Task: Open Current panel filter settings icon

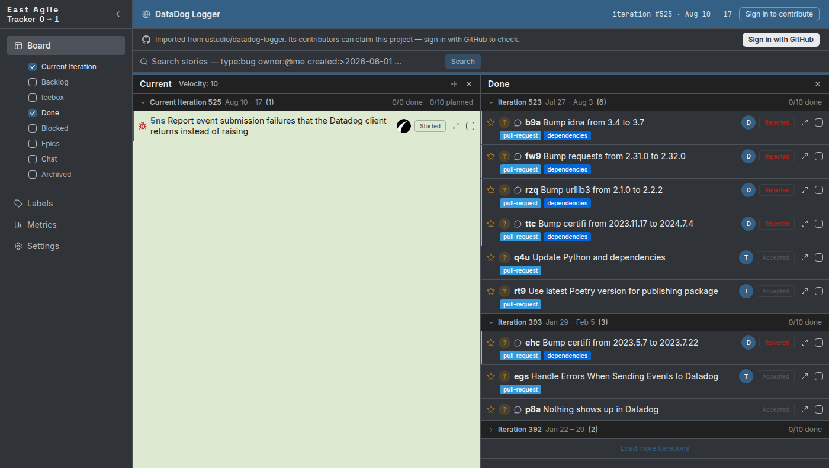Action: [454, 84]
